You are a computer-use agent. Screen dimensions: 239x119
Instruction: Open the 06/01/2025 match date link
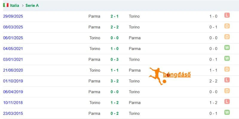[x=13, y=38]
